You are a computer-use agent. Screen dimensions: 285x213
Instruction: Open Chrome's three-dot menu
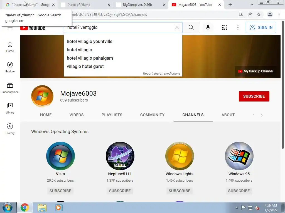click(279, 14)
